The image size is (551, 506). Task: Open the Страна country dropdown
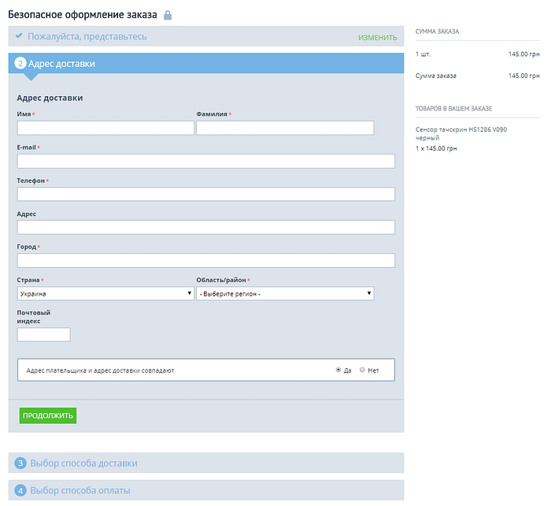click(x=105, y=294)
